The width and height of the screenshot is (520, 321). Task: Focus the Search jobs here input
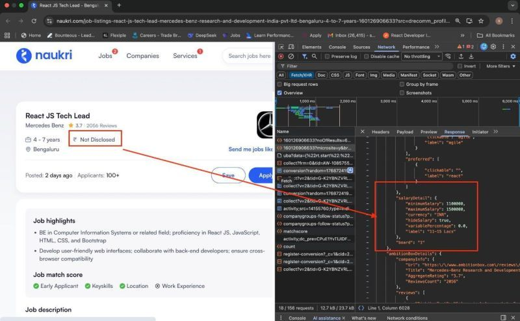[249, 56]
